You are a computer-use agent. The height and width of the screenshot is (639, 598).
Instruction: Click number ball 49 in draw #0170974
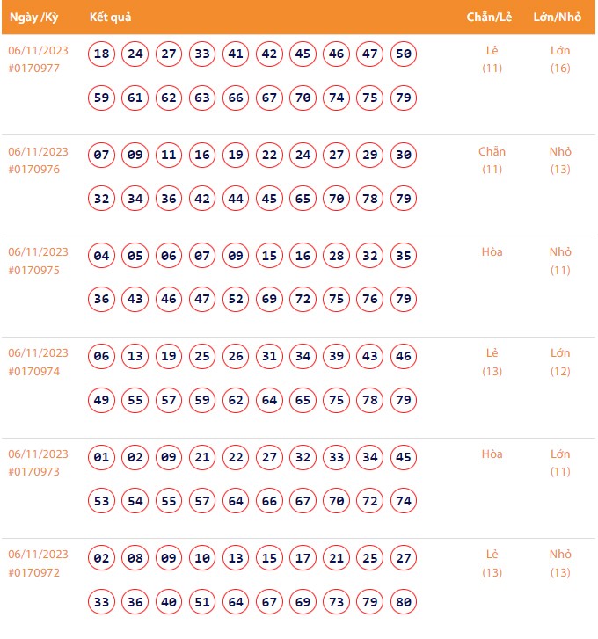102,400
